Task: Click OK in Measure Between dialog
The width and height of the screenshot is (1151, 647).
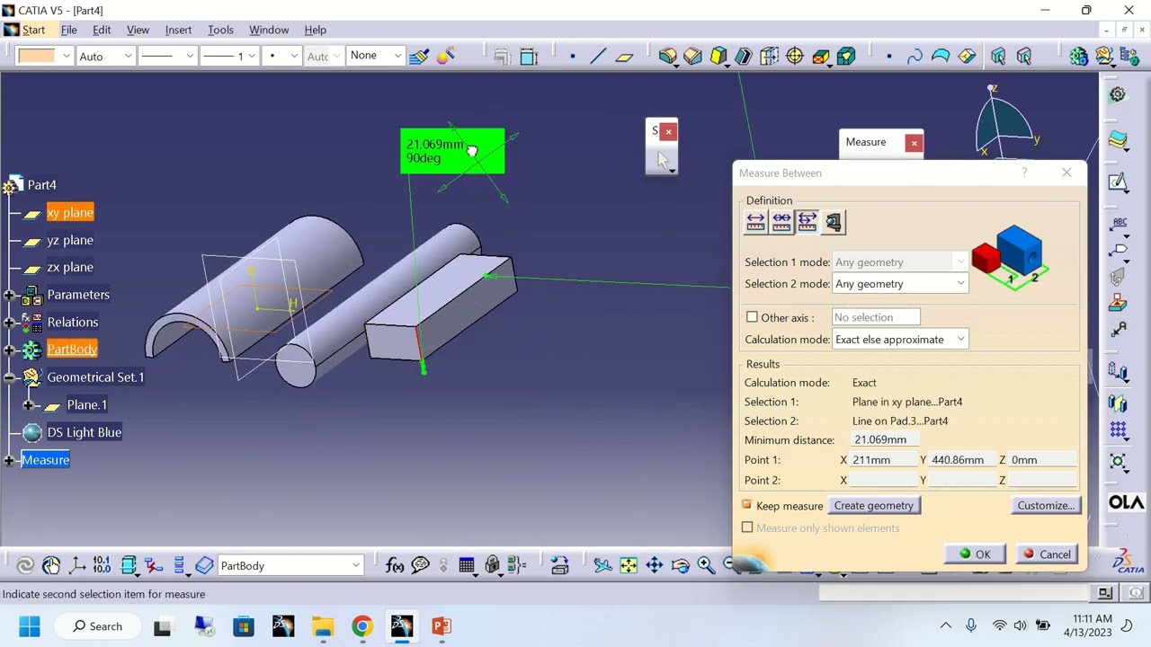Action: coord(975,554)
